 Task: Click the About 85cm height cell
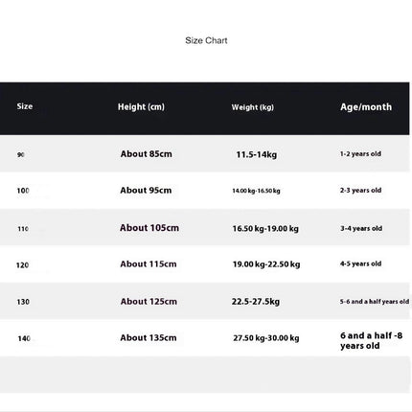click(x=147, y=154)
